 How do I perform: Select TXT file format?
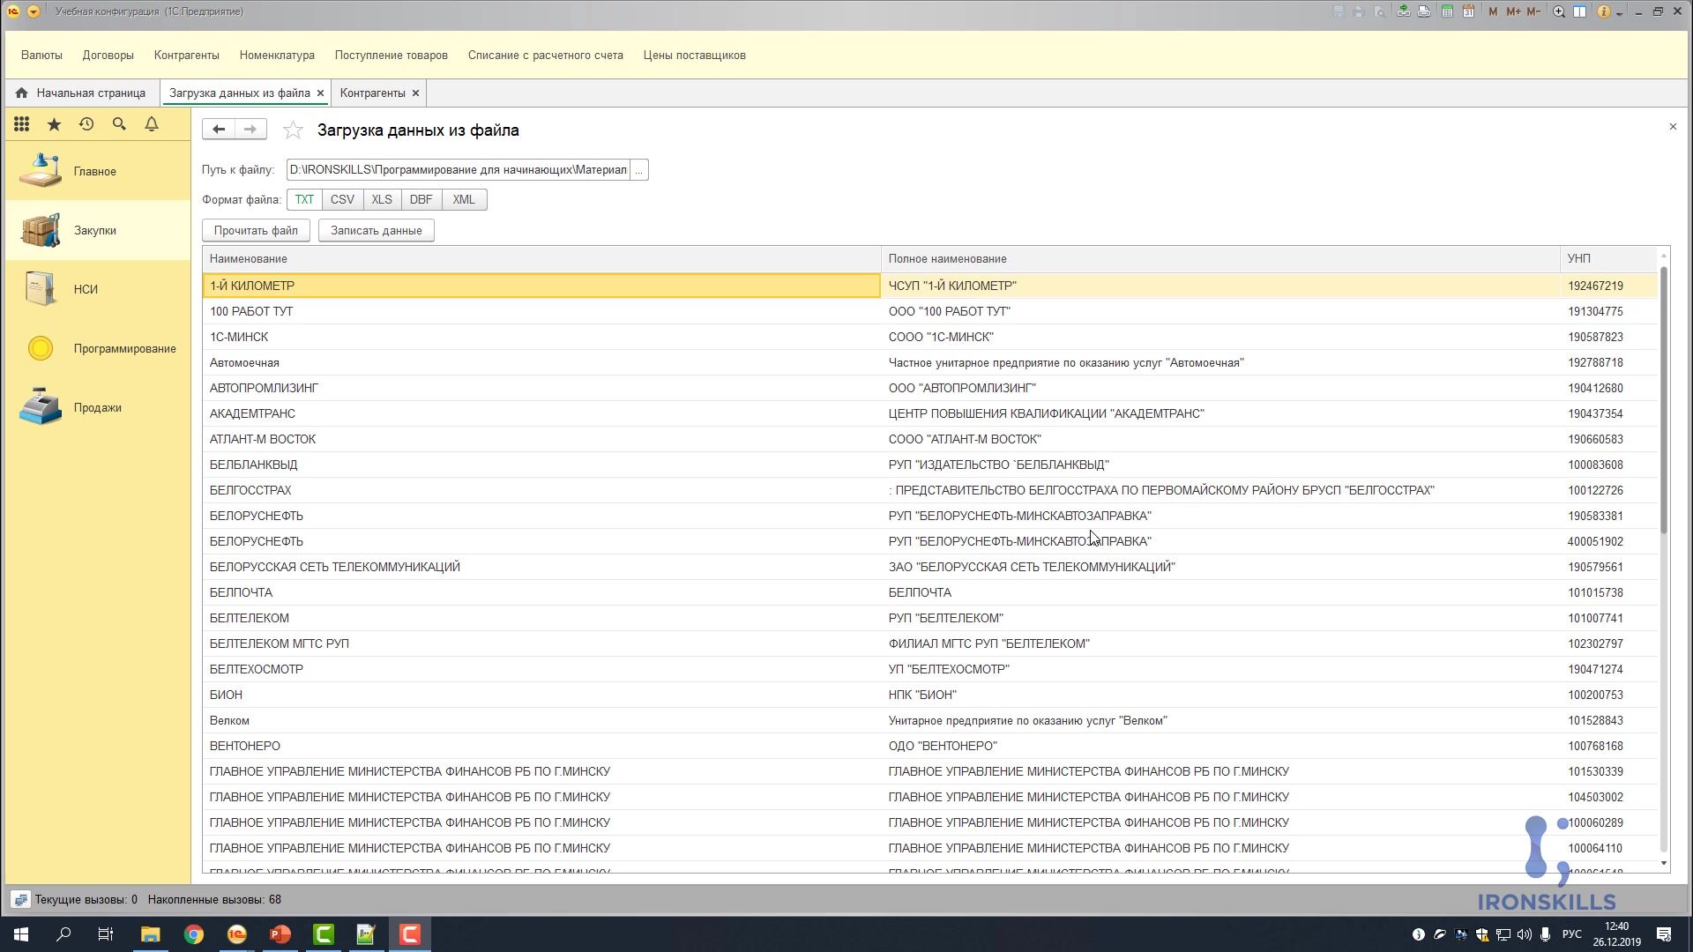point(304,199)
